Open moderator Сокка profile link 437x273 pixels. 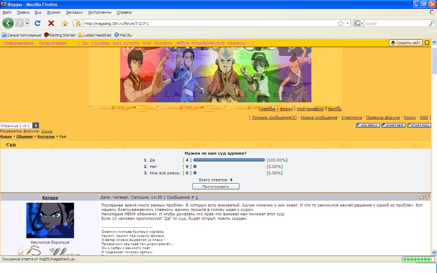click(47, 131)
